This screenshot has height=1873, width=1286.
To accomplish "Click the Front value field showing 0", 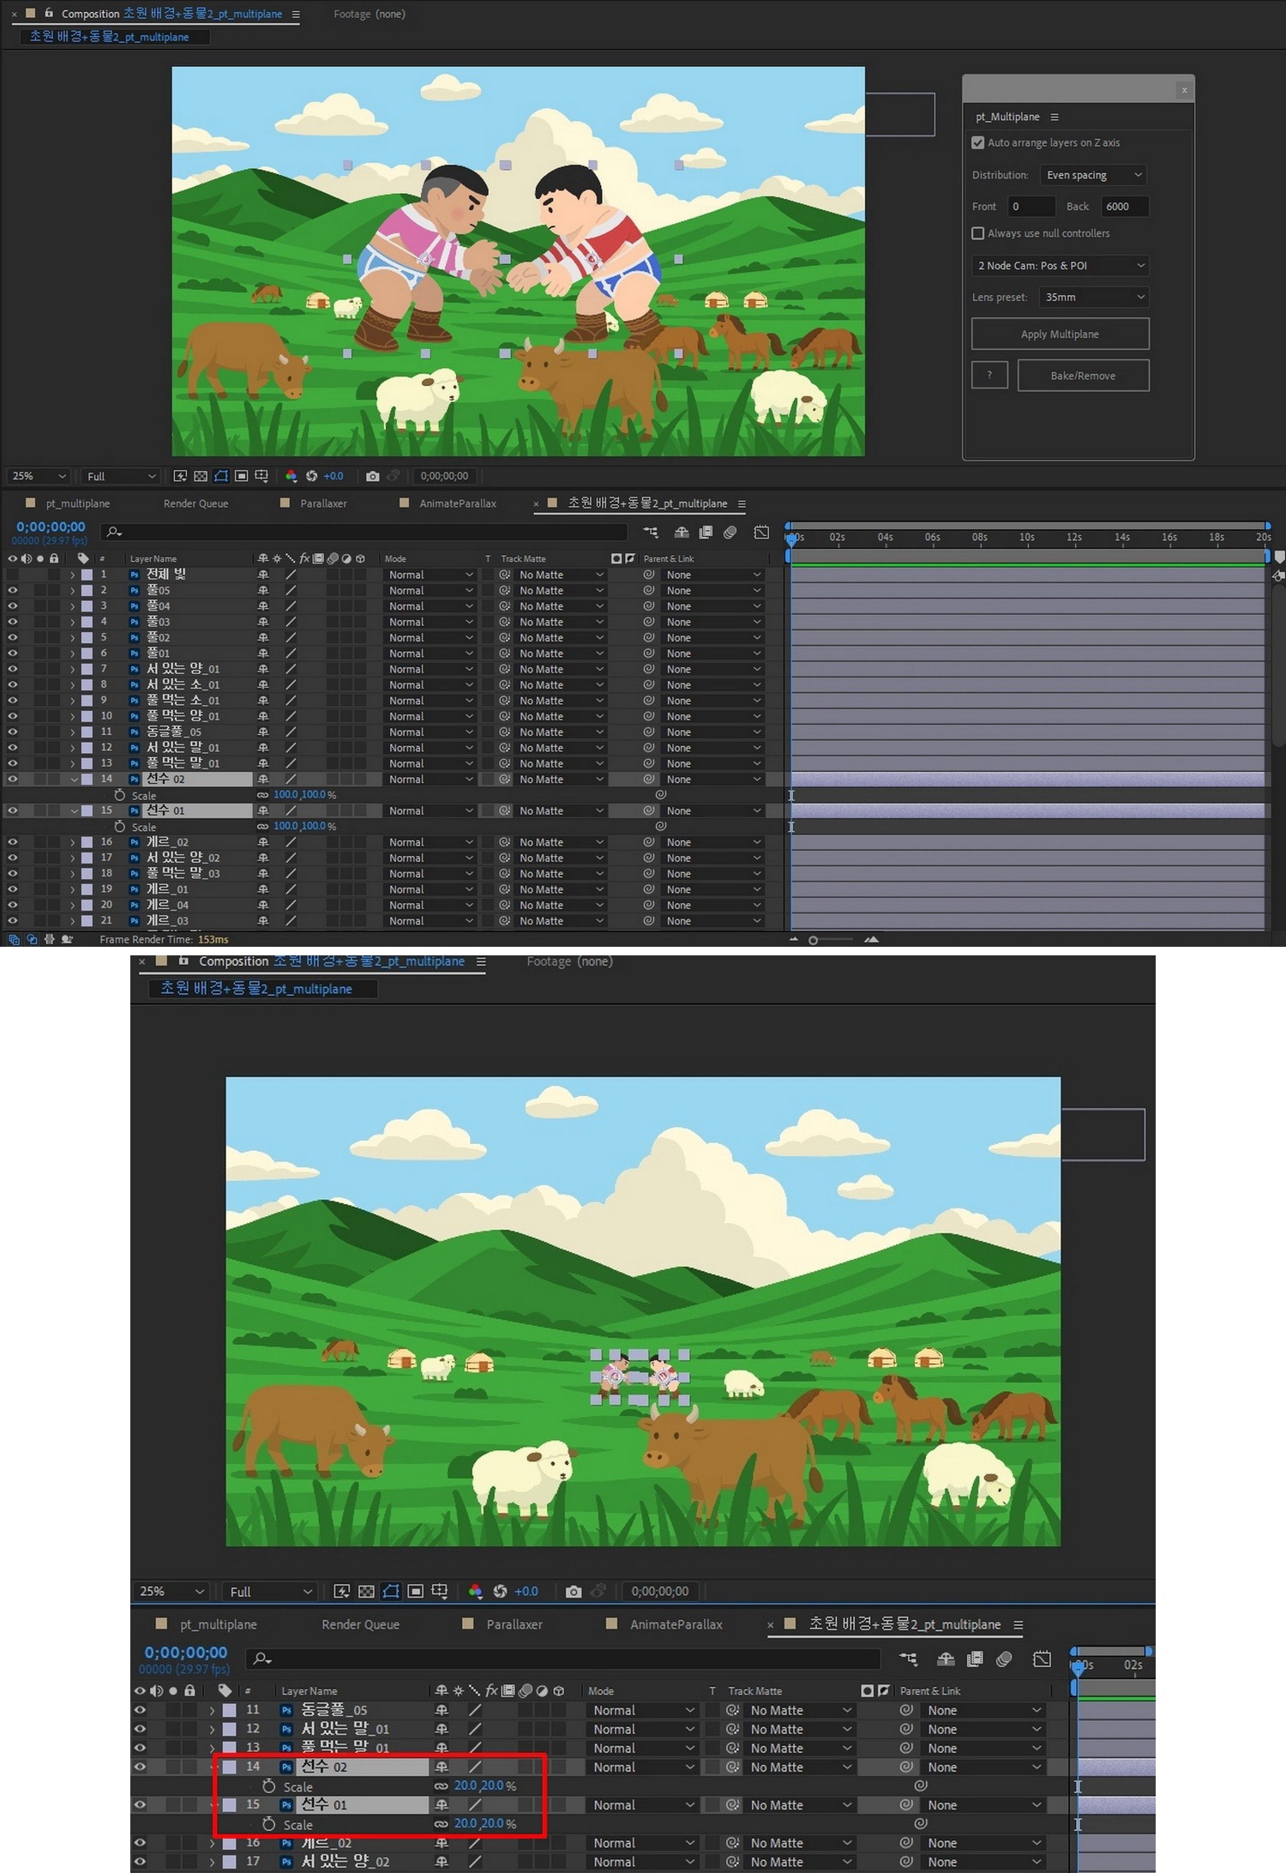I will pyautogui.click(x=1031, y=206).
